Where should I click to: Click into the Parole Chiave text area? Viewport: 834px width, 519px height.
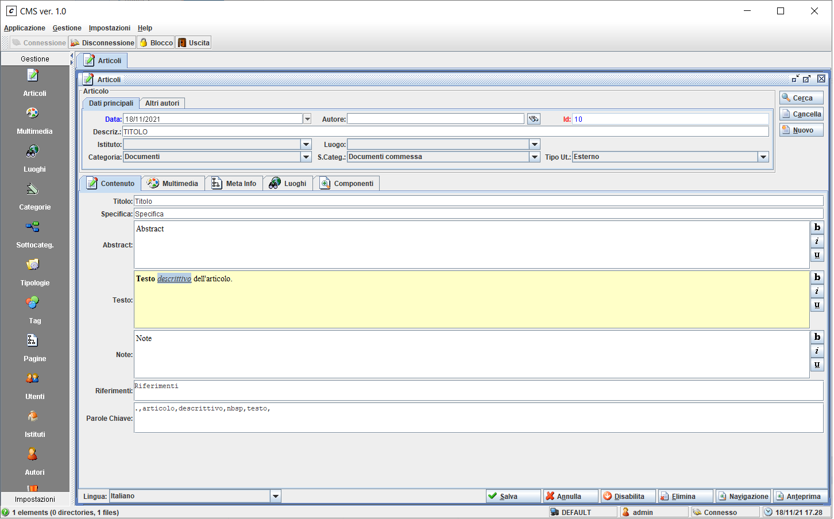[x=478, y=417]
